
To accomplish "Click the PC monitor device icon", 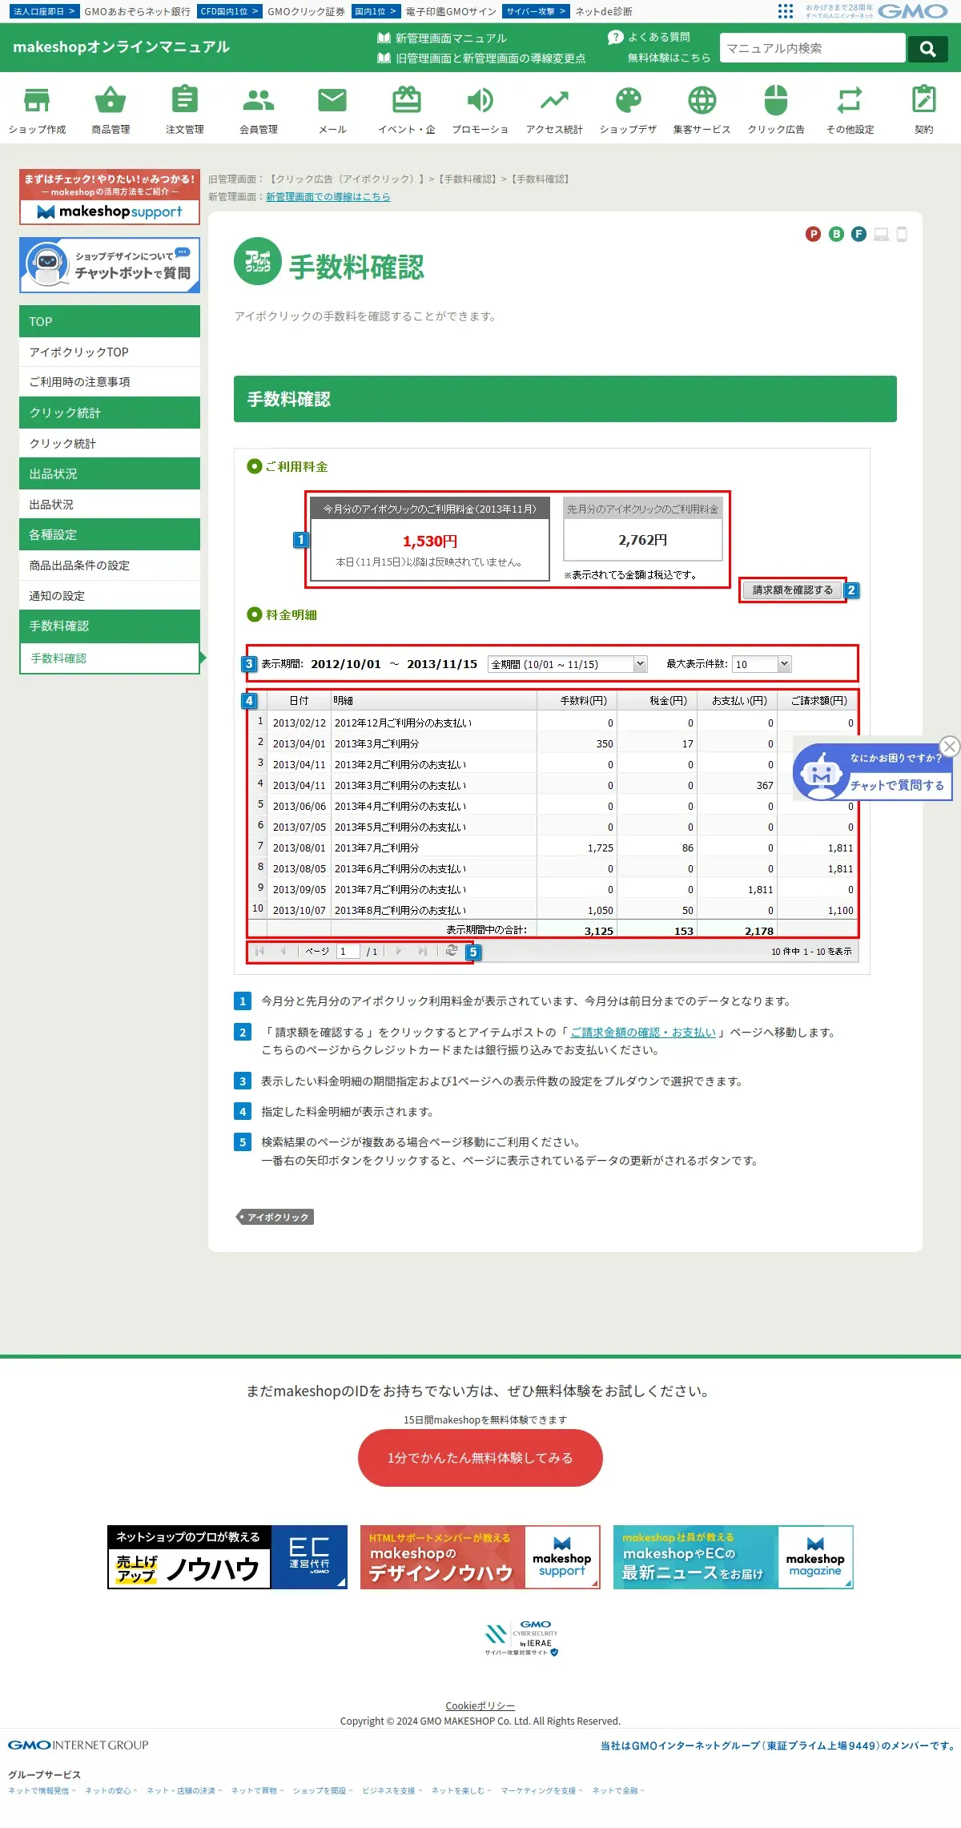I will click(882, 234).
